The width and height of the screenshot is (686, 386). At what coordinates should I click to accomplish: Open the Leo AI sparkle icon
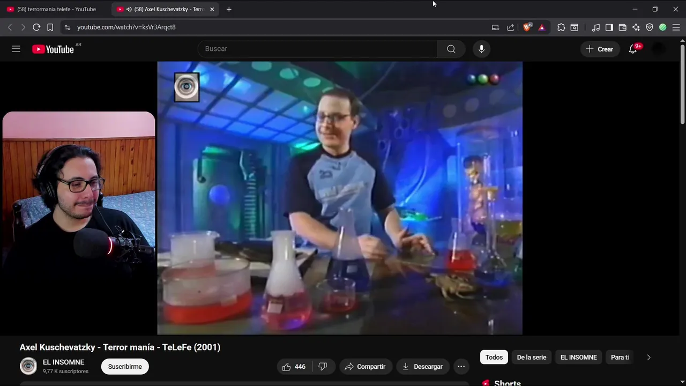tap(636, 27)
